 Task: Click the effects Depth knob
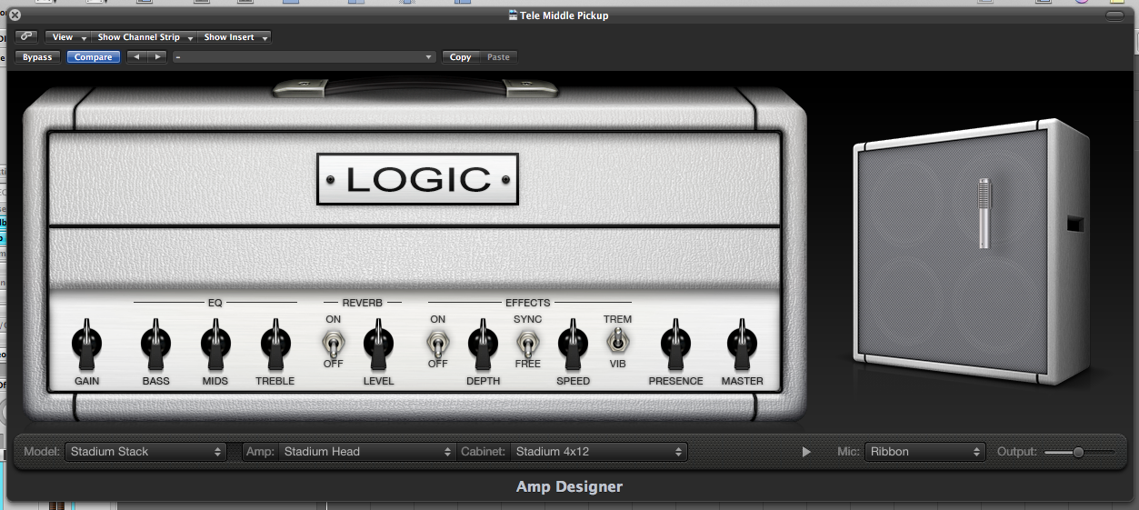pyautogui.click(x=483, y=345)
